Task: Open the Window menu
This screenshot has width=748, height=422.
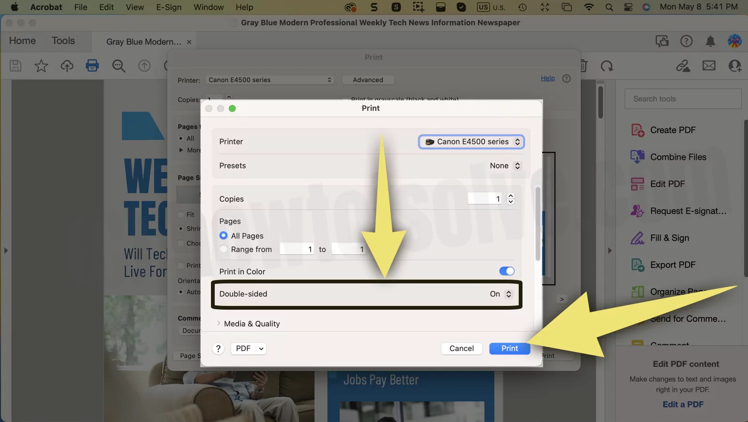Action: click(209, 7)
